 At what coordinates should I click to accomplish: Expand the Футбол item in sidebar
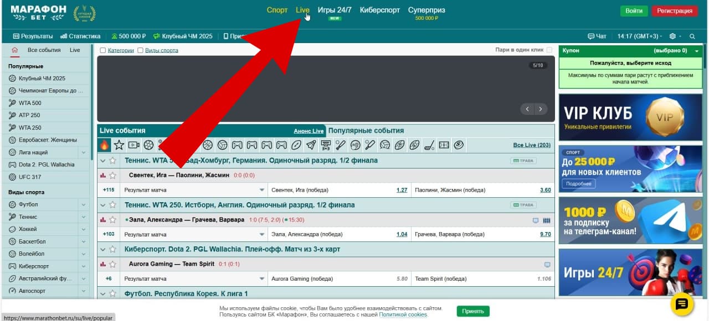click(x=84, y=204)
